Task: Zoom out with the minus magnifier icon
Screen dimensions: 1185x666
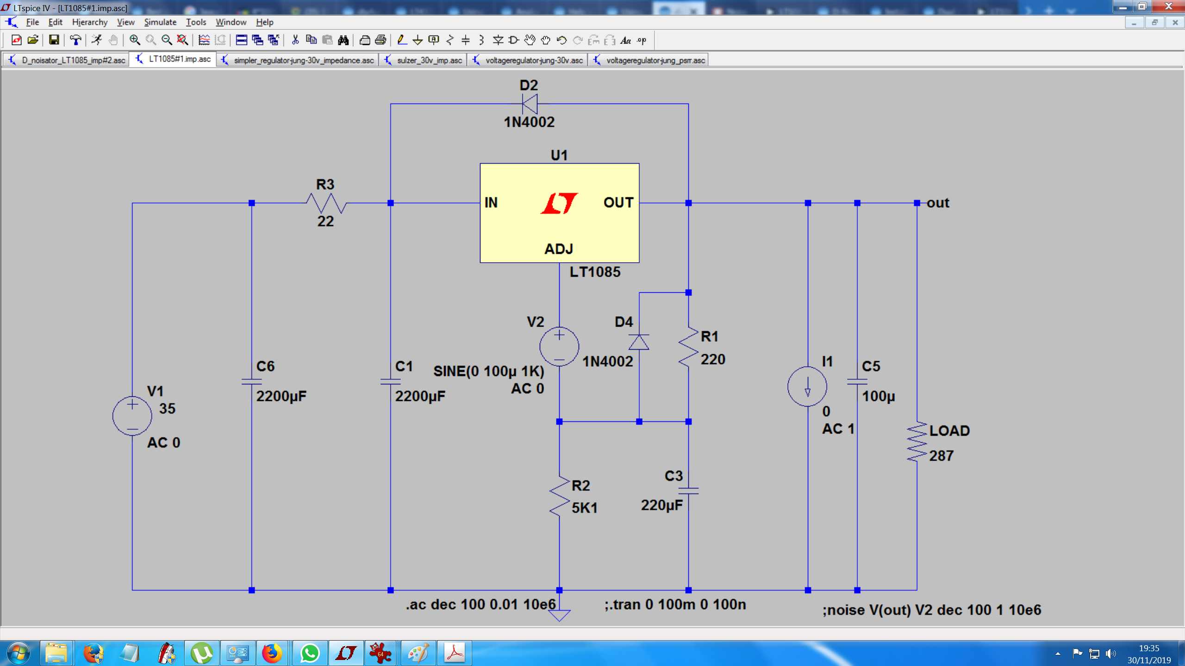Action: pyautogui.click(x=167, y=40)
